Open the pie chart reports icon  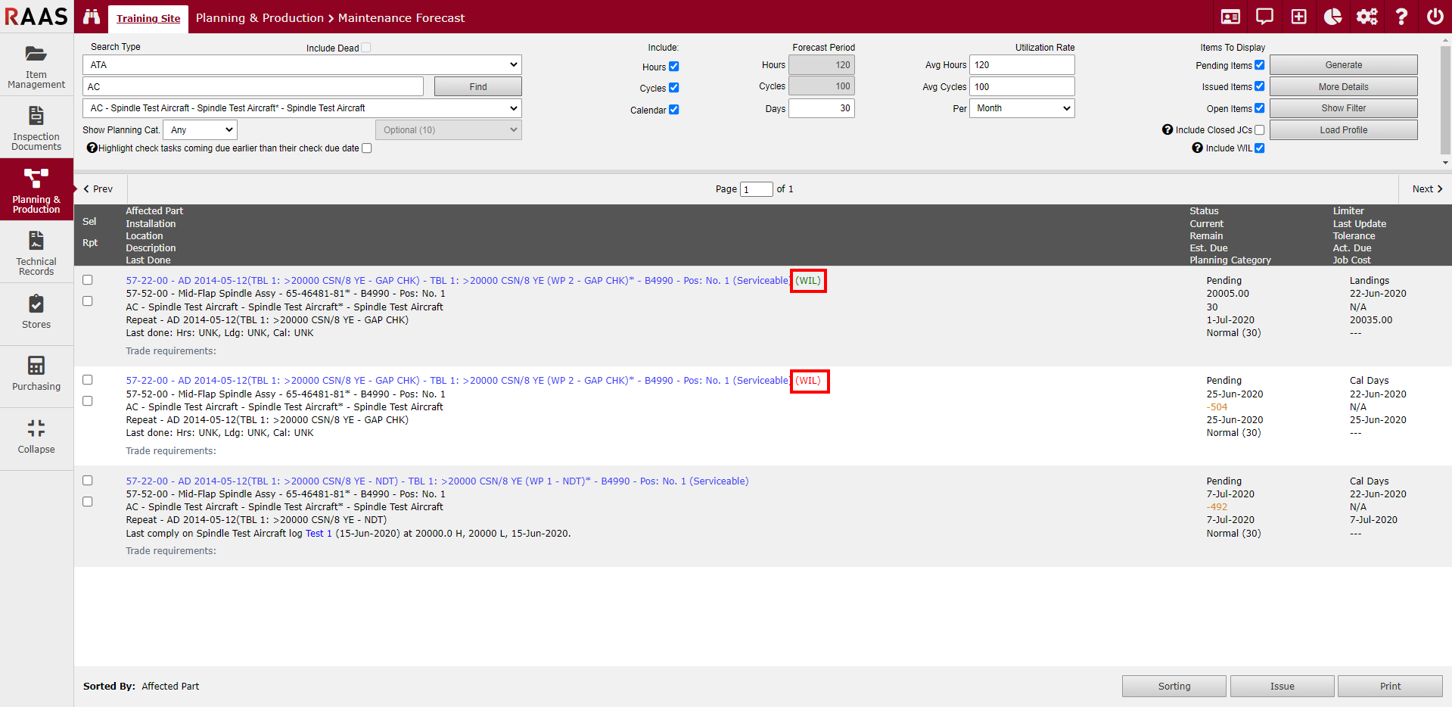[x=1332, y=17]
